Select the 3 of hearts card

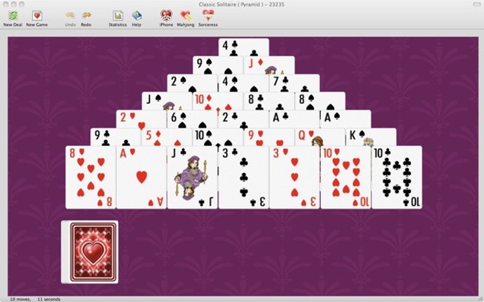pyautogui.click(x=295, y=178)
